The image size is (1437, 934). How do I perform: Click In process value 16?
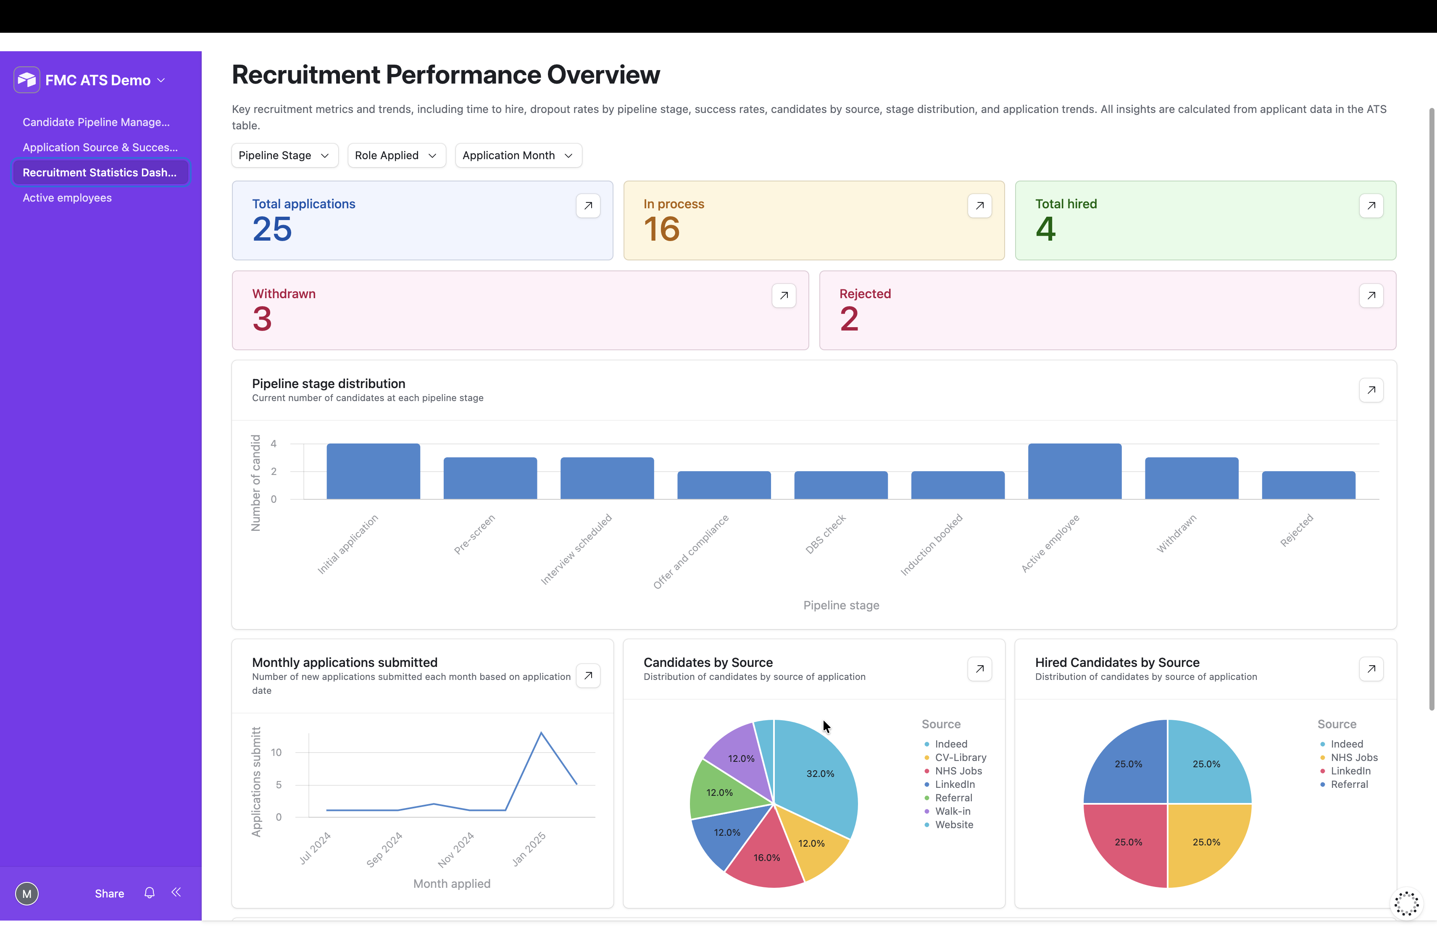click(662, 229)
